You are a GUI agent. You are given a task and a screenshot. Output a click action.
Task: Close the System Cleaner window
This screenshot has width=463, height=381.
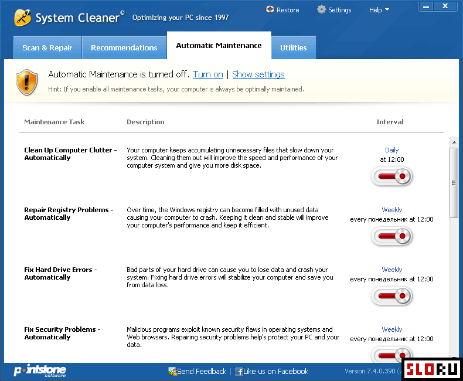coord(445,6)
